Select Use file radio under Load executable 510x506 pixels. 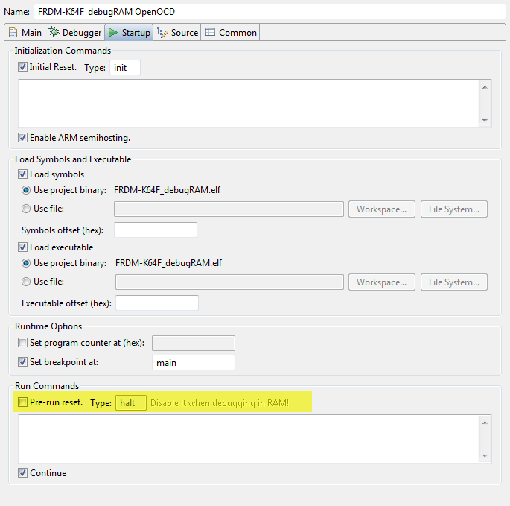click(x=27, y=282)
